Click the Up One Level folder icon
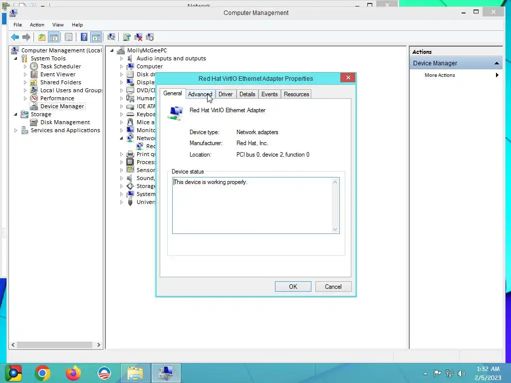 [x=42, y=37]
